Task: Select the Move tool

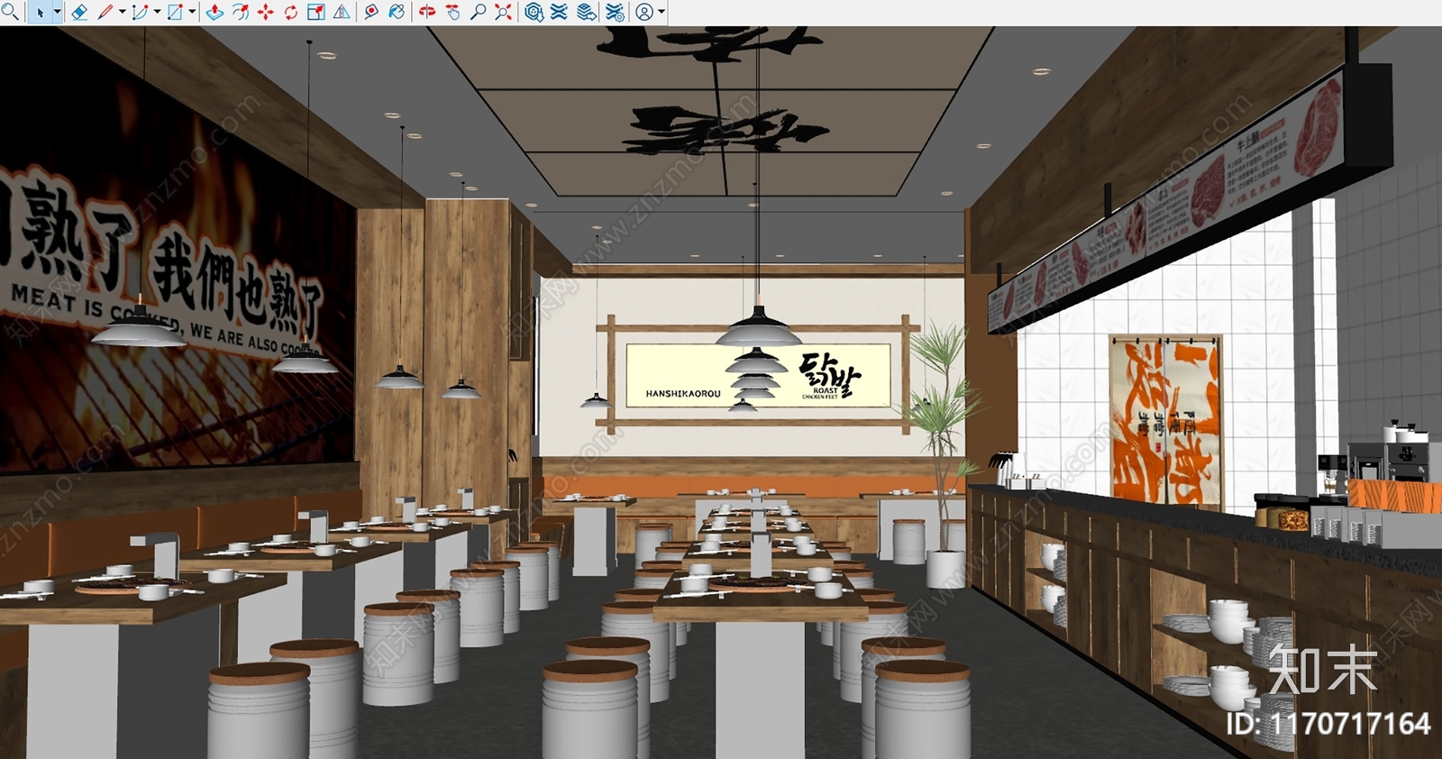Action: point(265,12)
